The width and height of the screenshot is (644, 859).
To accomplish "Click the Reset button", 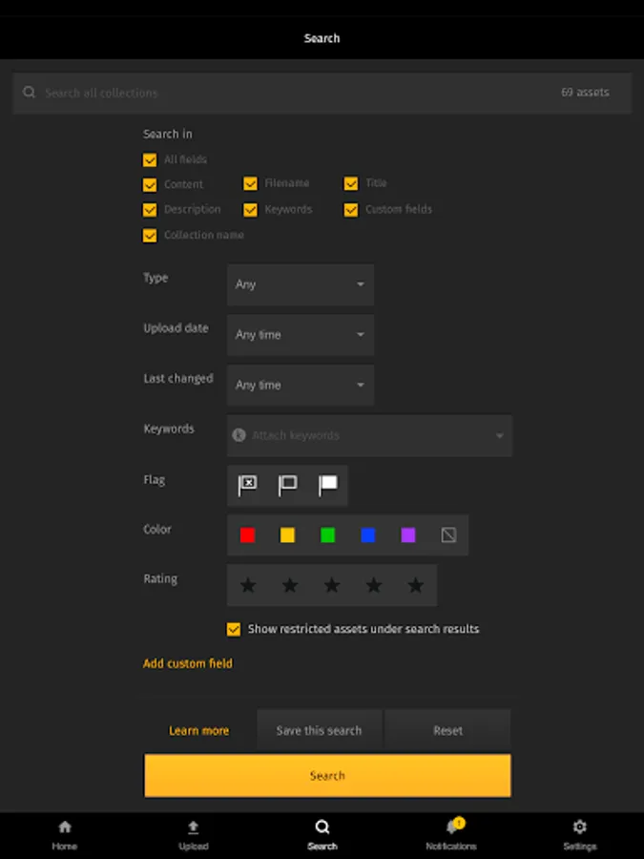I will 448,730.
